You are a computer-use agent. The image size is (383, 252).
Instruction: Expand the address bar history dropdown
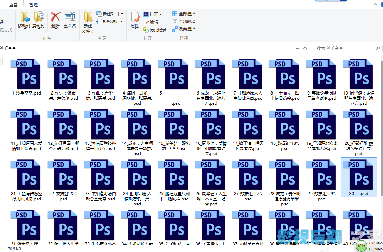tap(298, 48)
